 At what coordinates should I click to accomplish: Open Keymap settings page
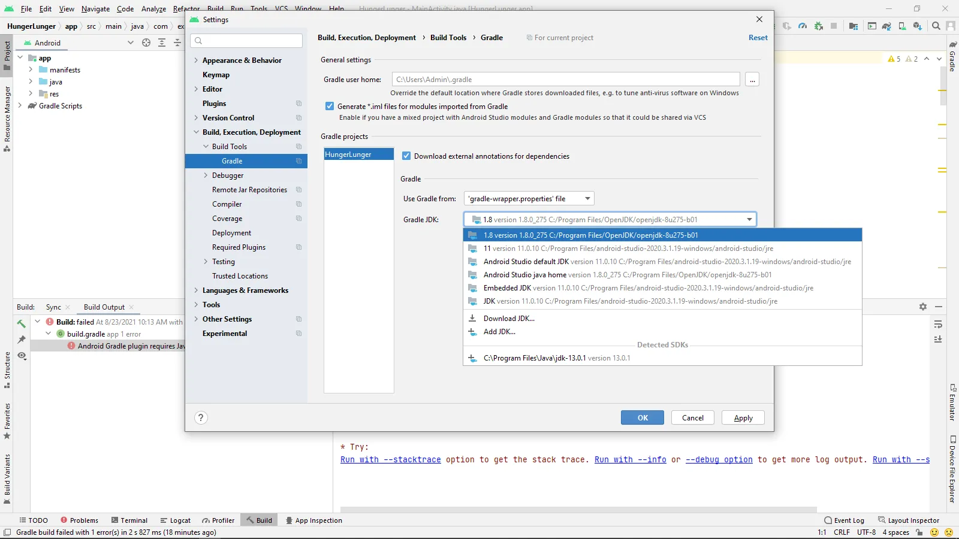point(216,75)
